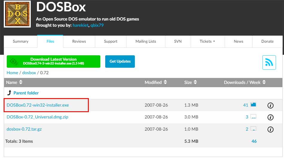Click the DOSBox title heading
This screenshot has height=160, width=284.
61,7
